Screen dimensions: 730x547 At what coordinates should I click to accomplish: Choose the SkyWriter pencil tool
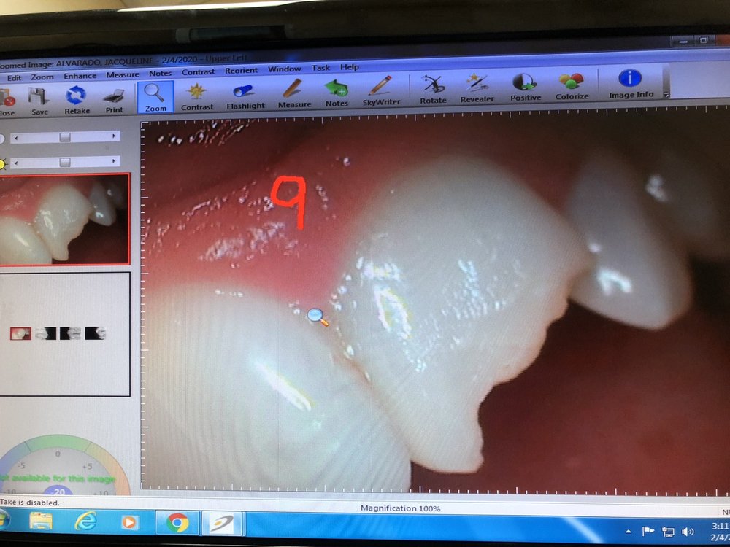click(x=381, y=91)
